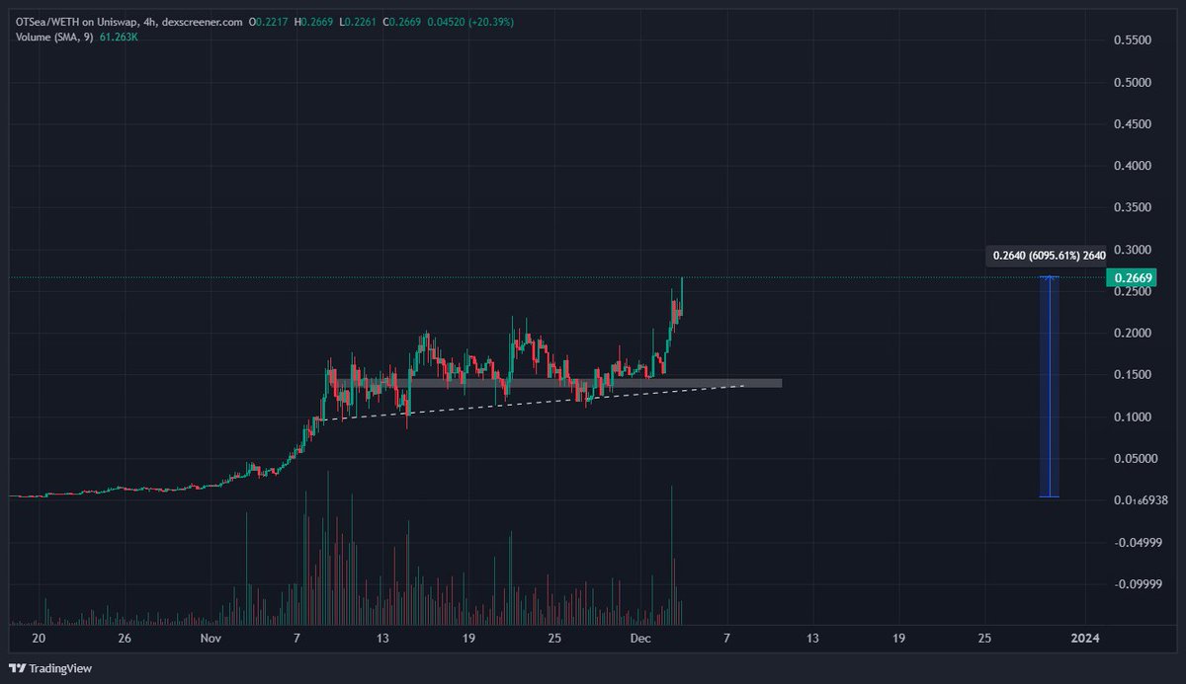
Task: Click the 0.4000 price axis label
Action: pyautogui.click(x=1133, y=167)
